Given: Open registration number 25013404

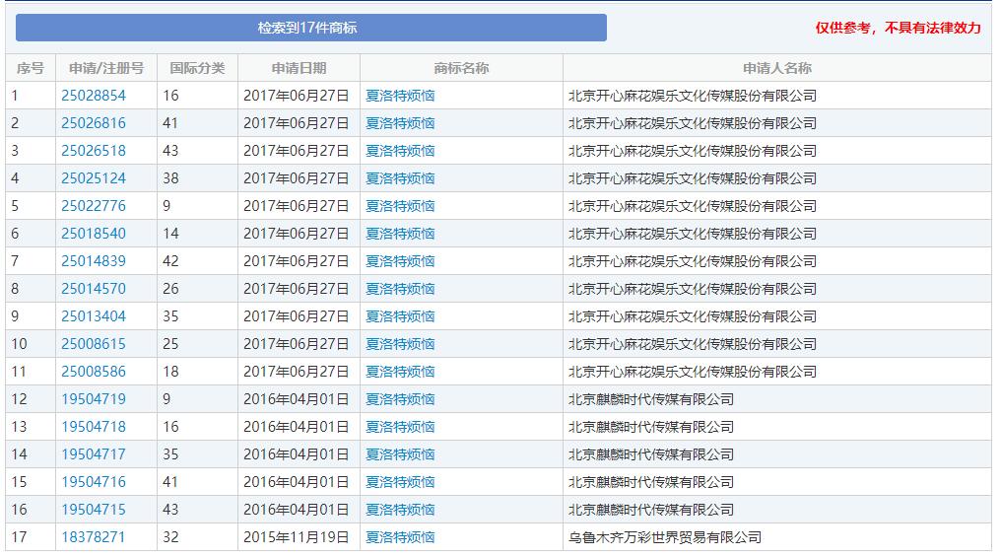Looking at the screenshot, I should pos(94,316).
